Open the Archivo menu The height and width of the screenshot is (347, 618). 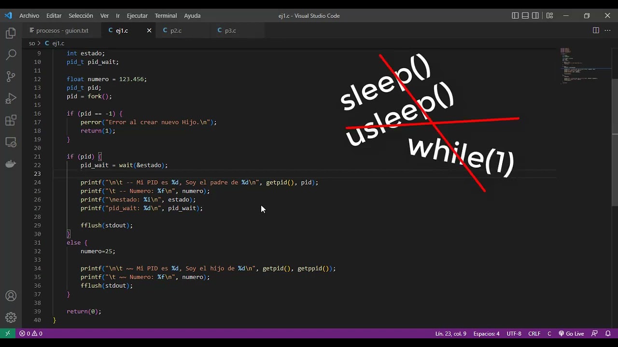coord(29,15)
